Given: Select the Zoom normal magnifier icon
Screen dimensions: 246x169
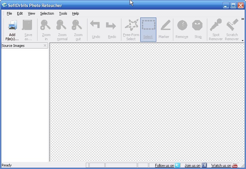Looking at the screenshot, I should (61, 25).
